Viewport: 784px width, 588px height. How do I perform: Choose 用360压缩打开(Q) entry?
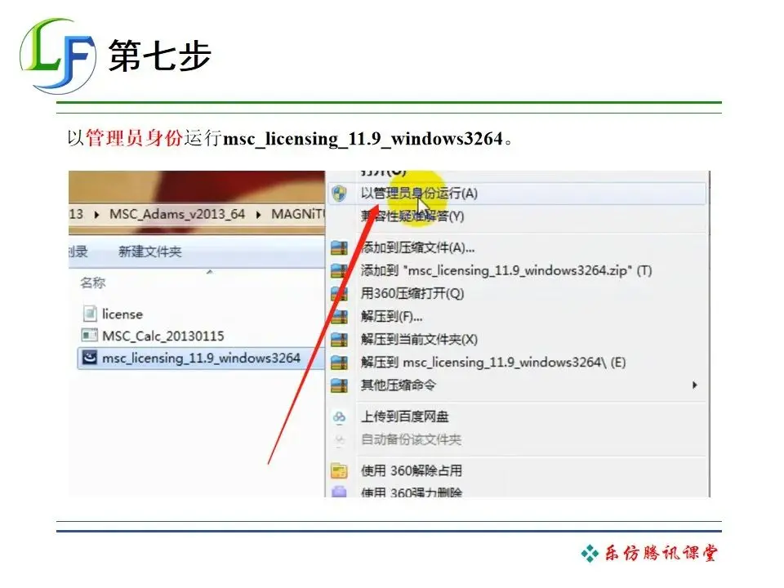[x=412, y=293]
